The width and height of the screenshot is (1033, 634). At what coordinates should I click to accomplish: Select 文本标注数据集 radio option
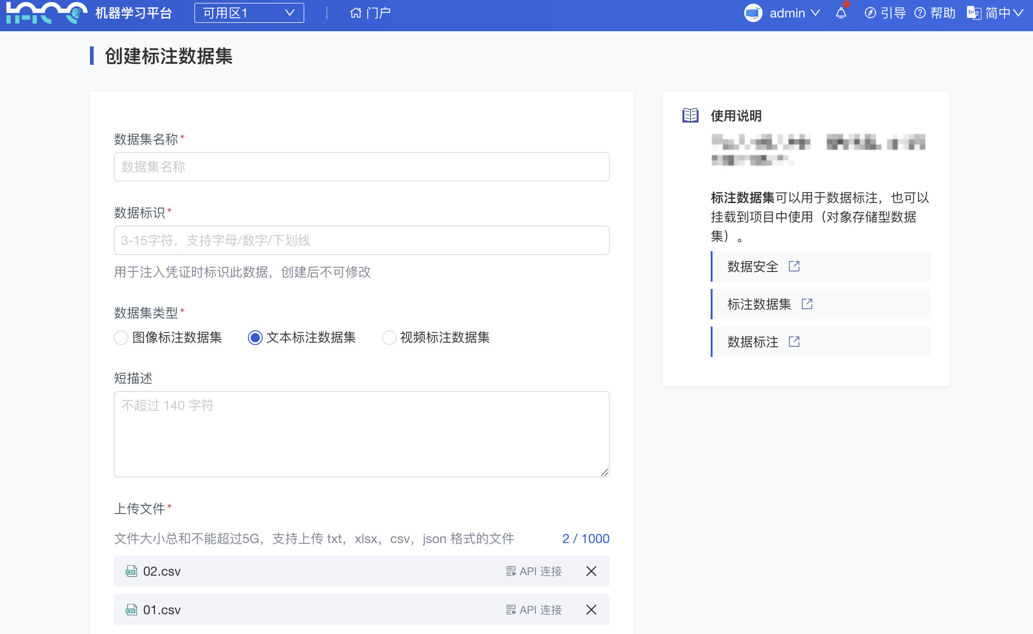pos(255,338)
